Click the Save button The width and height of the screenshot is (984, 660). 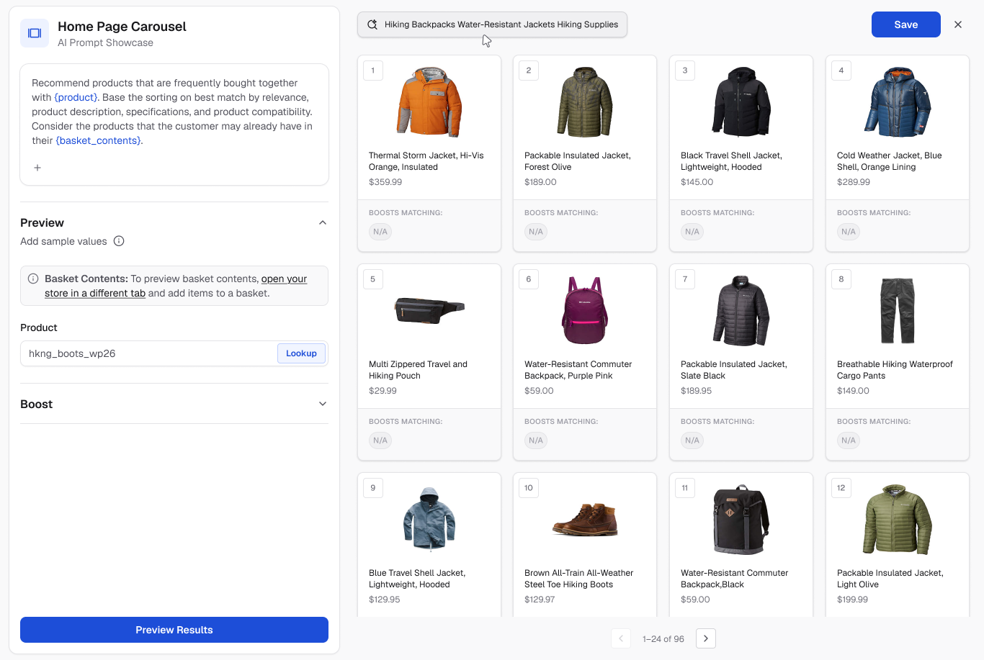(906, 24)
